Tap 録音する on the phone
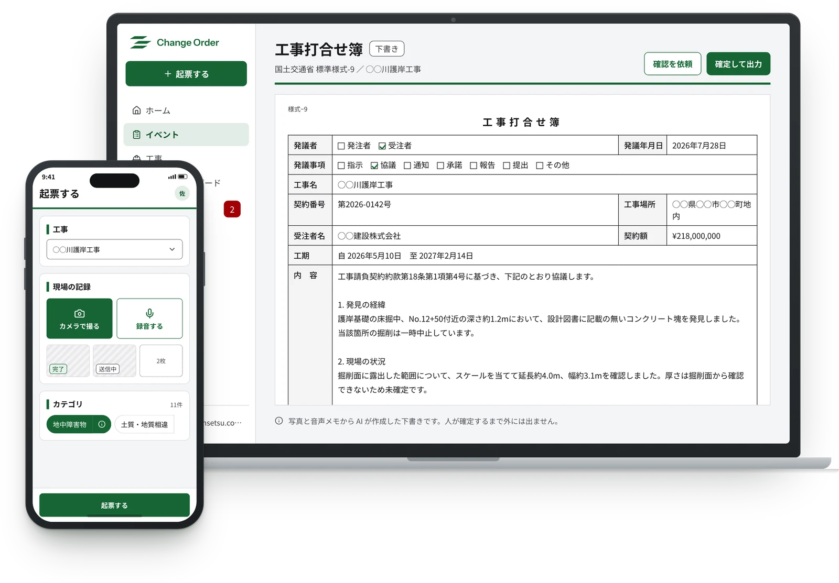839x583 pixels. click(149, 318)
